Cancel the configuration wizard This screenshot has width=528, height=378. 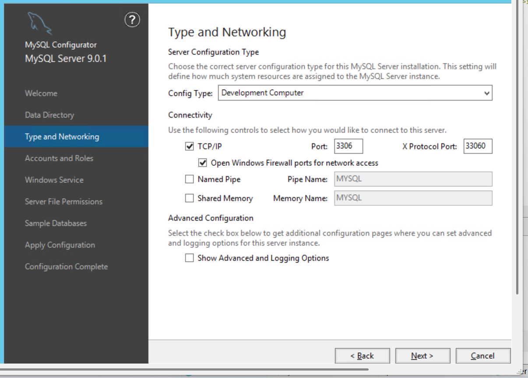pyautogui.click(x=483, y=356)
